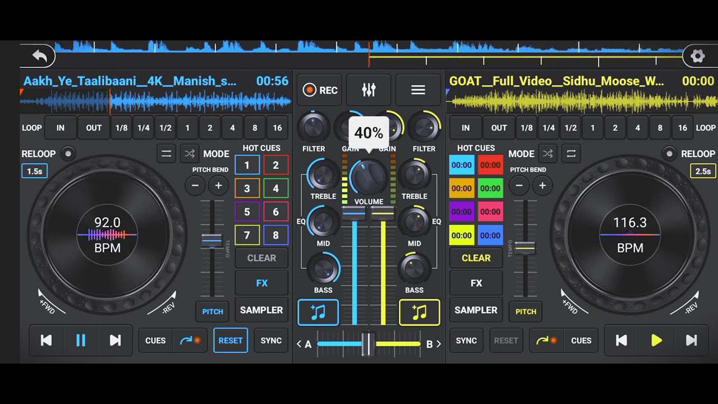Enable SYNC on the right deck
Viewport: 718px width, 404px height.
(466, 340)
